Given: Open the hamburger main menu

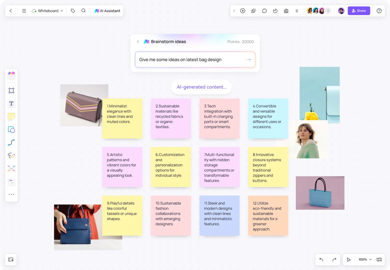Looking at the screenshot, I should (x=24, y=11).
